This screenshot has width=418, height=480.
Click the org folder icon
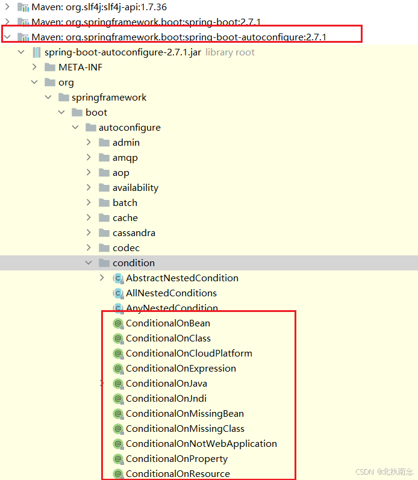(50, 83)
